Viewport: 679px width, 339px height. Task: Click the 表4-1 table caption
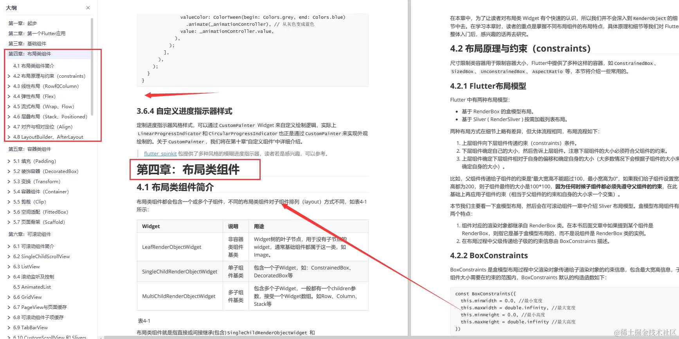144,321
